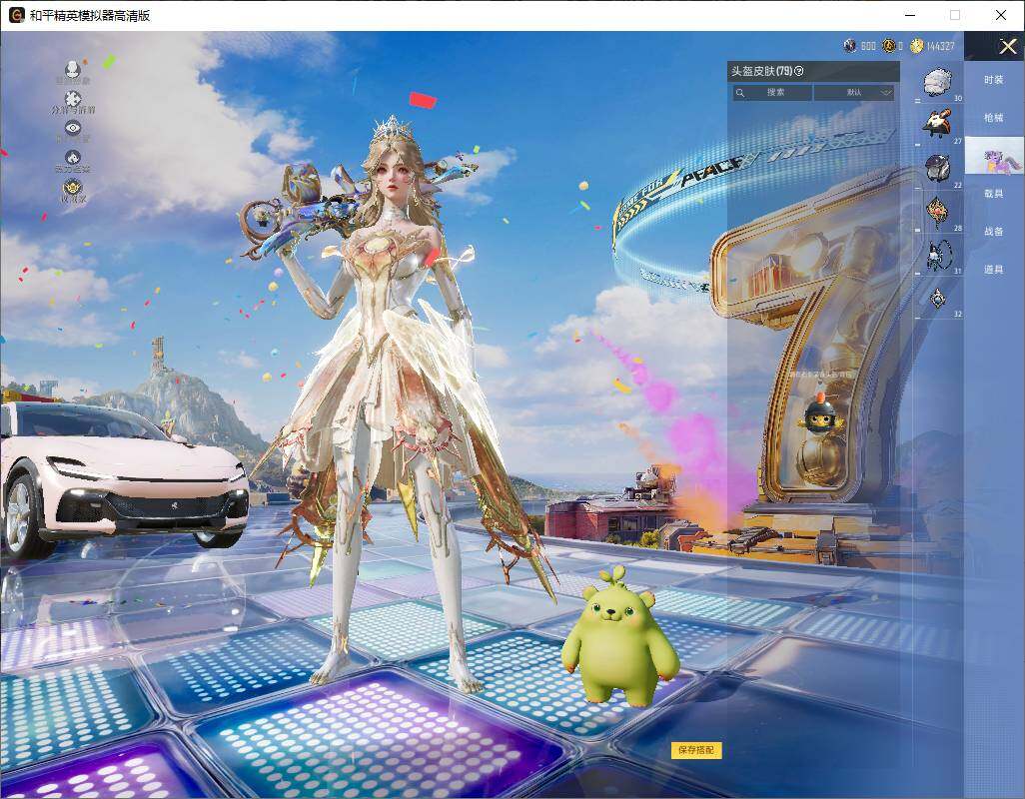Viewport: 1025px width, 799px height.
Task: Click the 600 currency icon
Action: click(x=849, y=46)
